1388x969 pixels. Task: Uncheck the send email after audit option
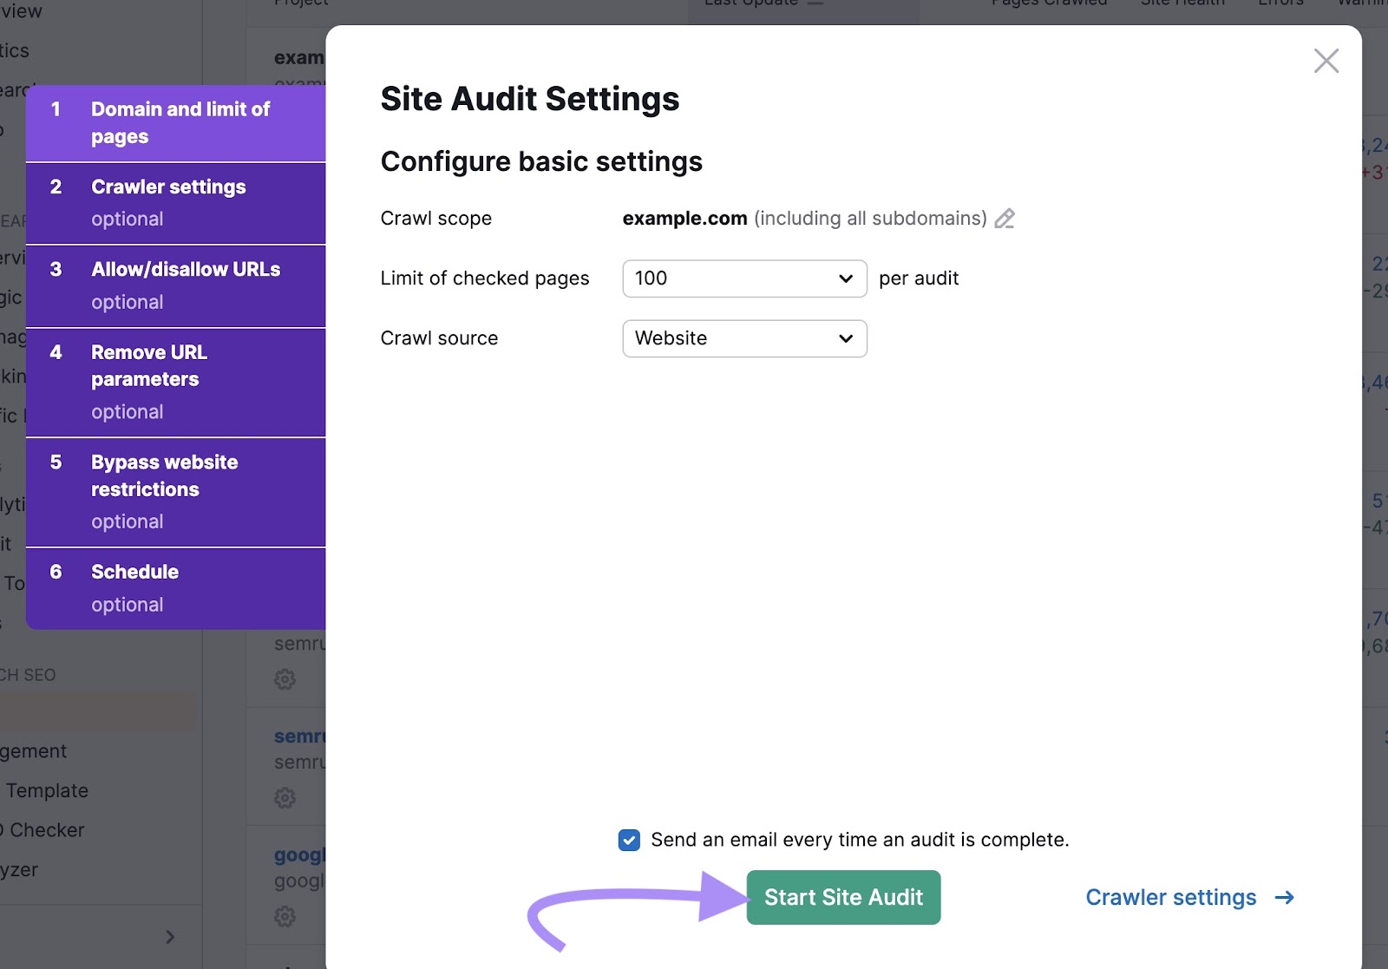point(628,840)
